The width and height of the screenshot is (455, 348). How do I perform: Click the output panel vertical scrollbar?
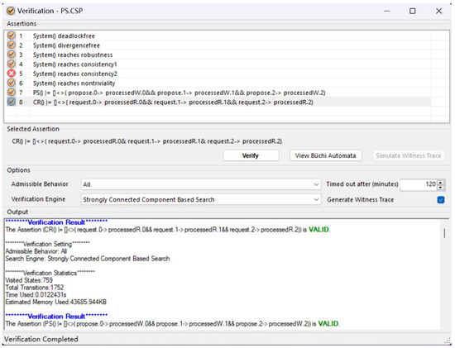click(x=444, y=233)
